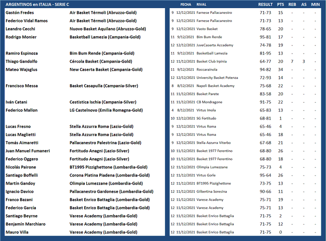
Task: Click the title ARGENTINOS en ITALIA - SERIE C
Action: (37, 4)
